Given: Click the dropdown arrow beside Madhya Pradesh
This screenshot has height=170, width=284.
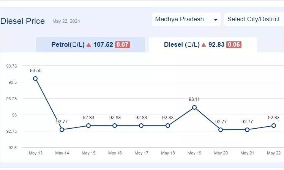Looking at the screenshot, I should click(x=216, y=20).
